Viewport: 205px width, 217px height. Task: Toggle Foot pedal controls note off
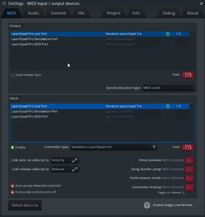coord(12,192)
